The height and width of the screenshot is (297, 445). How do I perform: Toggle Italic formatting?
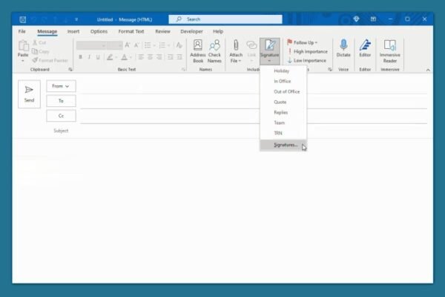(89, 57)
